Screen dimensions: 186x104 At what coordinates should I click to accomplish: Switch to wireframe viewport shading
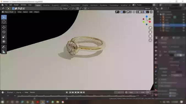pos(137,12)
